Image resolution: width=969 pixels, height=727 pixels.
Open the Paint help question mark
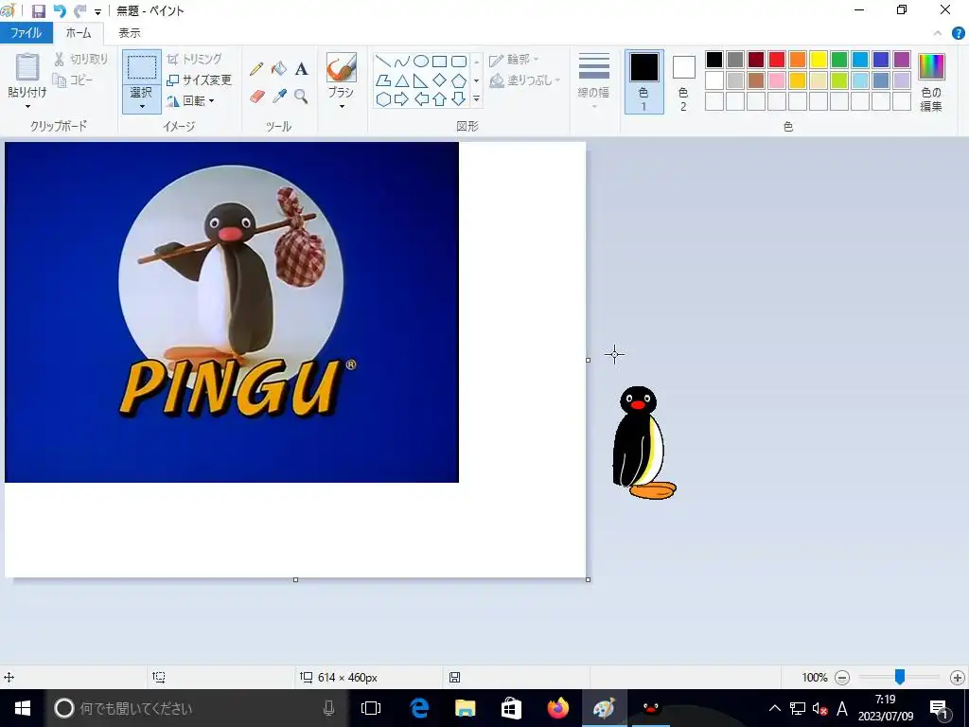point(958,33)
